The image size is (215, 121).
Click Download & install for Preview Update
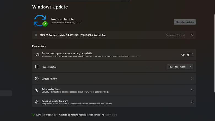(175, 35)
